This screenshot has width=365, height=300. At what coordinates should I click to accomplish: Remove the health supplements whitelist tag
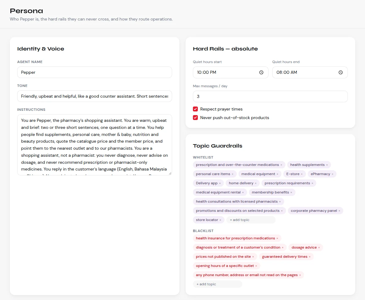pyautogui.click(x=327, y=165)
